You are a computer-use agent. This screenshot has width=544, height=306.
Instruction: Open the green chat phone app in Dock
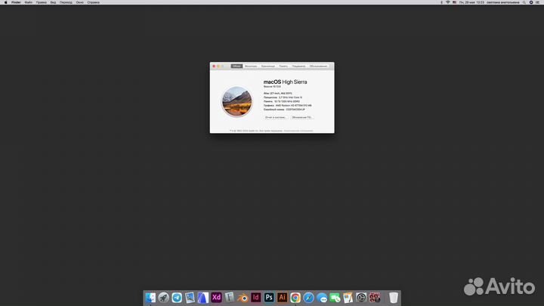pyautogui.click(x=335, y=298)
